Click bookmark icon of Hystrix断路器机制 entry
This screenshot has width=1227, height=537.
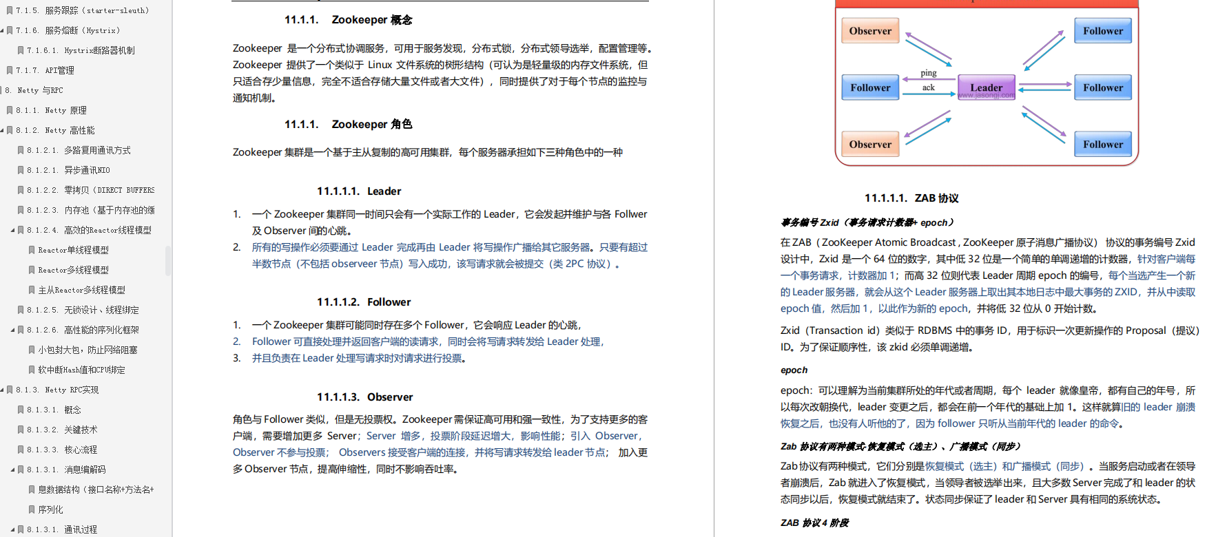point(21,50)
